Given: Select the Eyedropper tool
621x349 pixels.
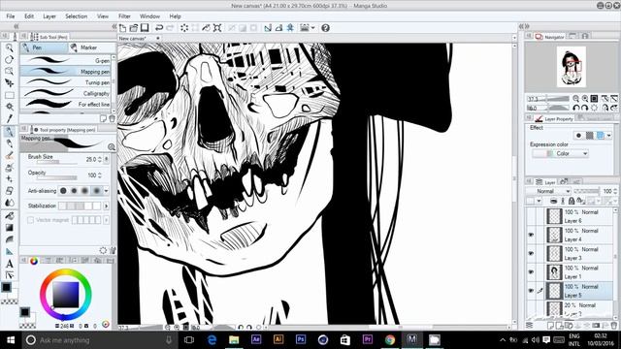Looking at the screenshot, I should pyautogui.click(x=10, y=118).
